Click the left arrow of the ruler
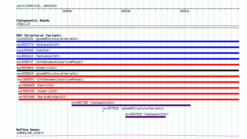Screen dimensions: 247x139 click(x=17, y=9)
